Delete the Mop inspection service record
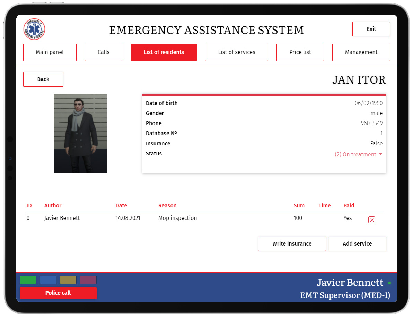The width and height of the screenshot is (413, 317). 372,220
